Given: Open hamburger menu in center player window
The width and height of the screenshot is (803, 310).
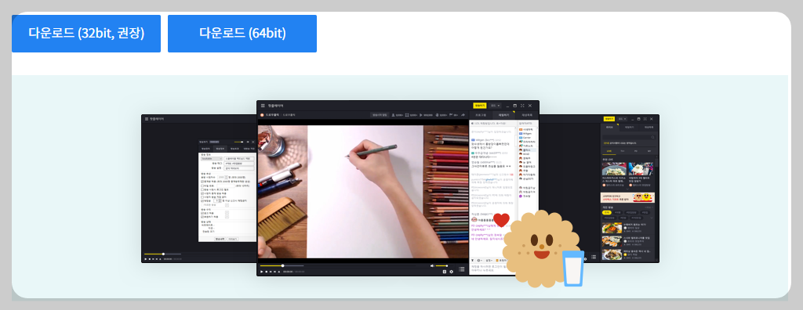Looking at the screenshot, I should click(263, 106).
